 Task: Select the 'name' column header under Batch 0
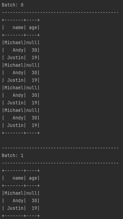[x=18, y=28]
